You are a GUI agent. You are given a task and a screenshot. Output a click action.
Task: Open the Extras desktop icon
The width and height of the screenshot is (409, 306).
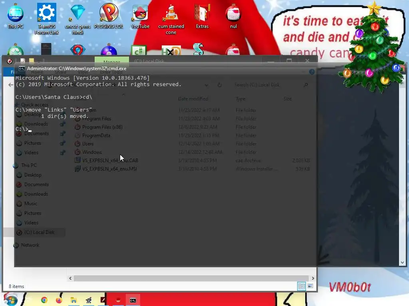(203, 16)
